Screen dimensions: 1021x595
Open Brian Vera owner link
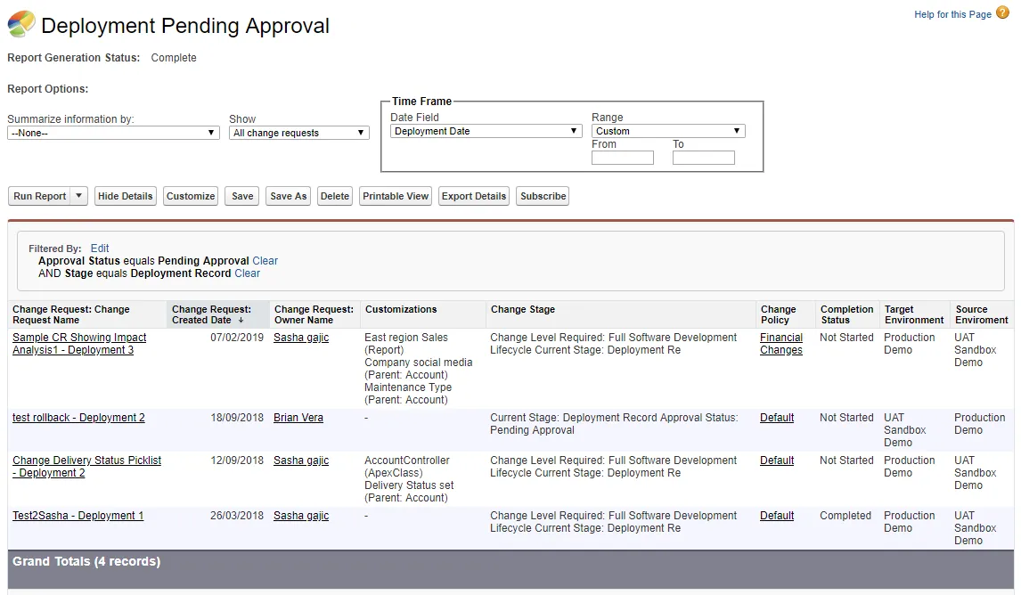[298, 417]
